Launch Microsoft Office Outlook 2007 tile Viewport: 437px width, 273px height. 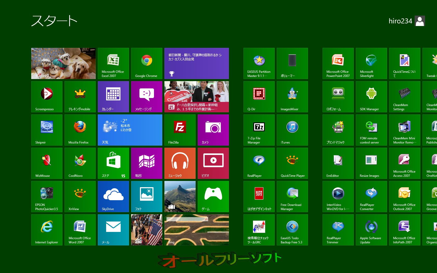coord(405,197)
